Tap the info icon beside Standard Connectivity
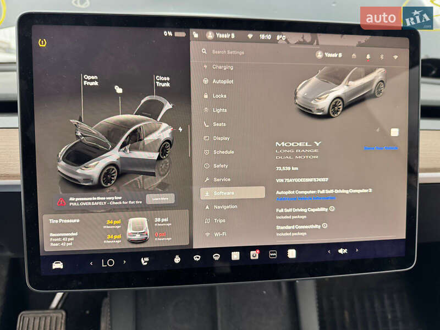440x330 pixels. point(324,226)
